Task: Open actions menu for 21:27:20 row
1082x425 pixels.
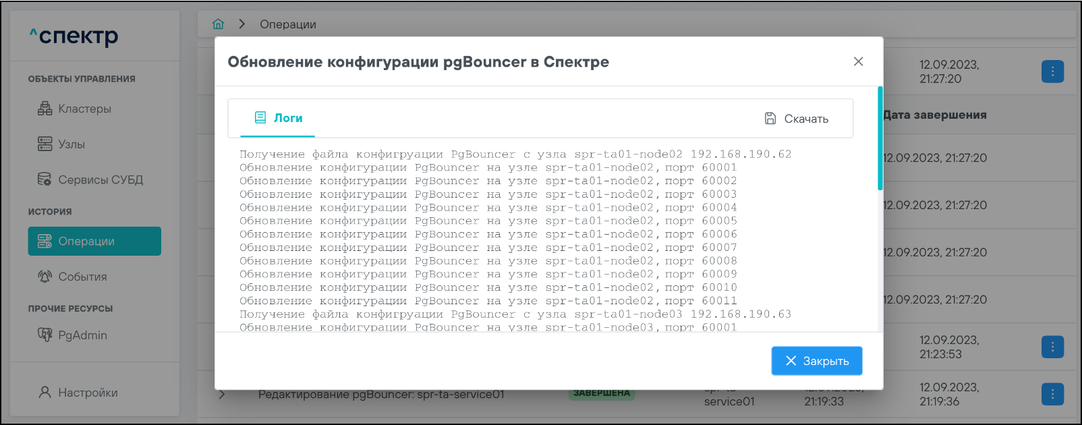Action: 1052,72
